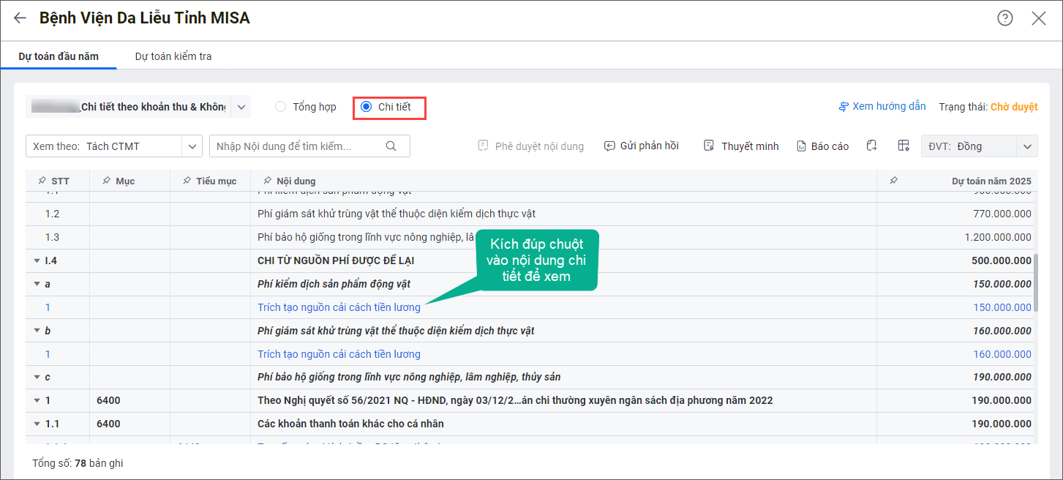Collapse row I.4 Chi từ nguồn phí
Viewport: 1063px width, 480px height.
pyautogui.click(x=37, y=260)
